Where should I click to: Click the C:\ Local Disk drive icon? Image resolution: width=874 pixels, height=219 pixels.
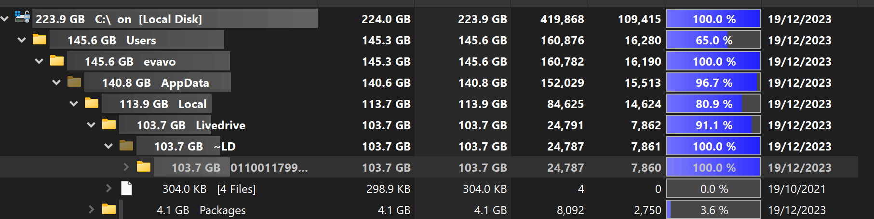22,17
